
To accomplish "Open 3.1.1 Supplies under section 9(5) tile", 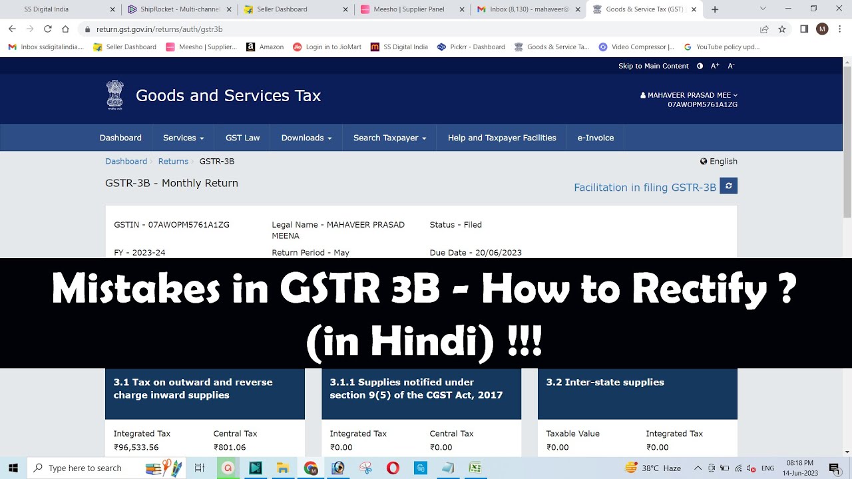I will (x=421, y=394).
